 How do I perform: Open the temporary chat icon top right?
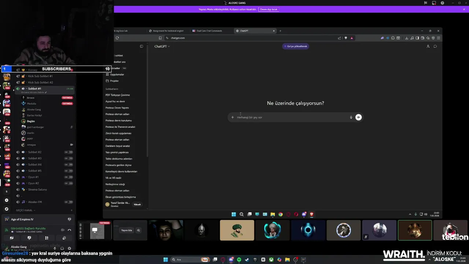point(435,46)
